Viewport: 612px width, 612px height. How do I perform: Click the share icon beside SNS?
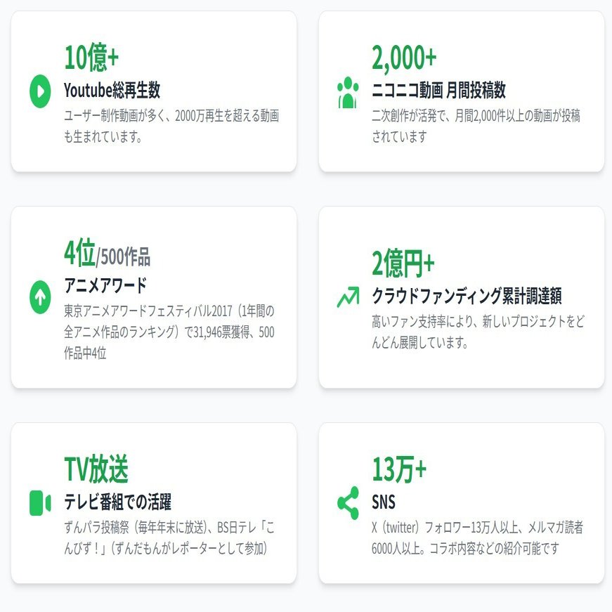347,503
